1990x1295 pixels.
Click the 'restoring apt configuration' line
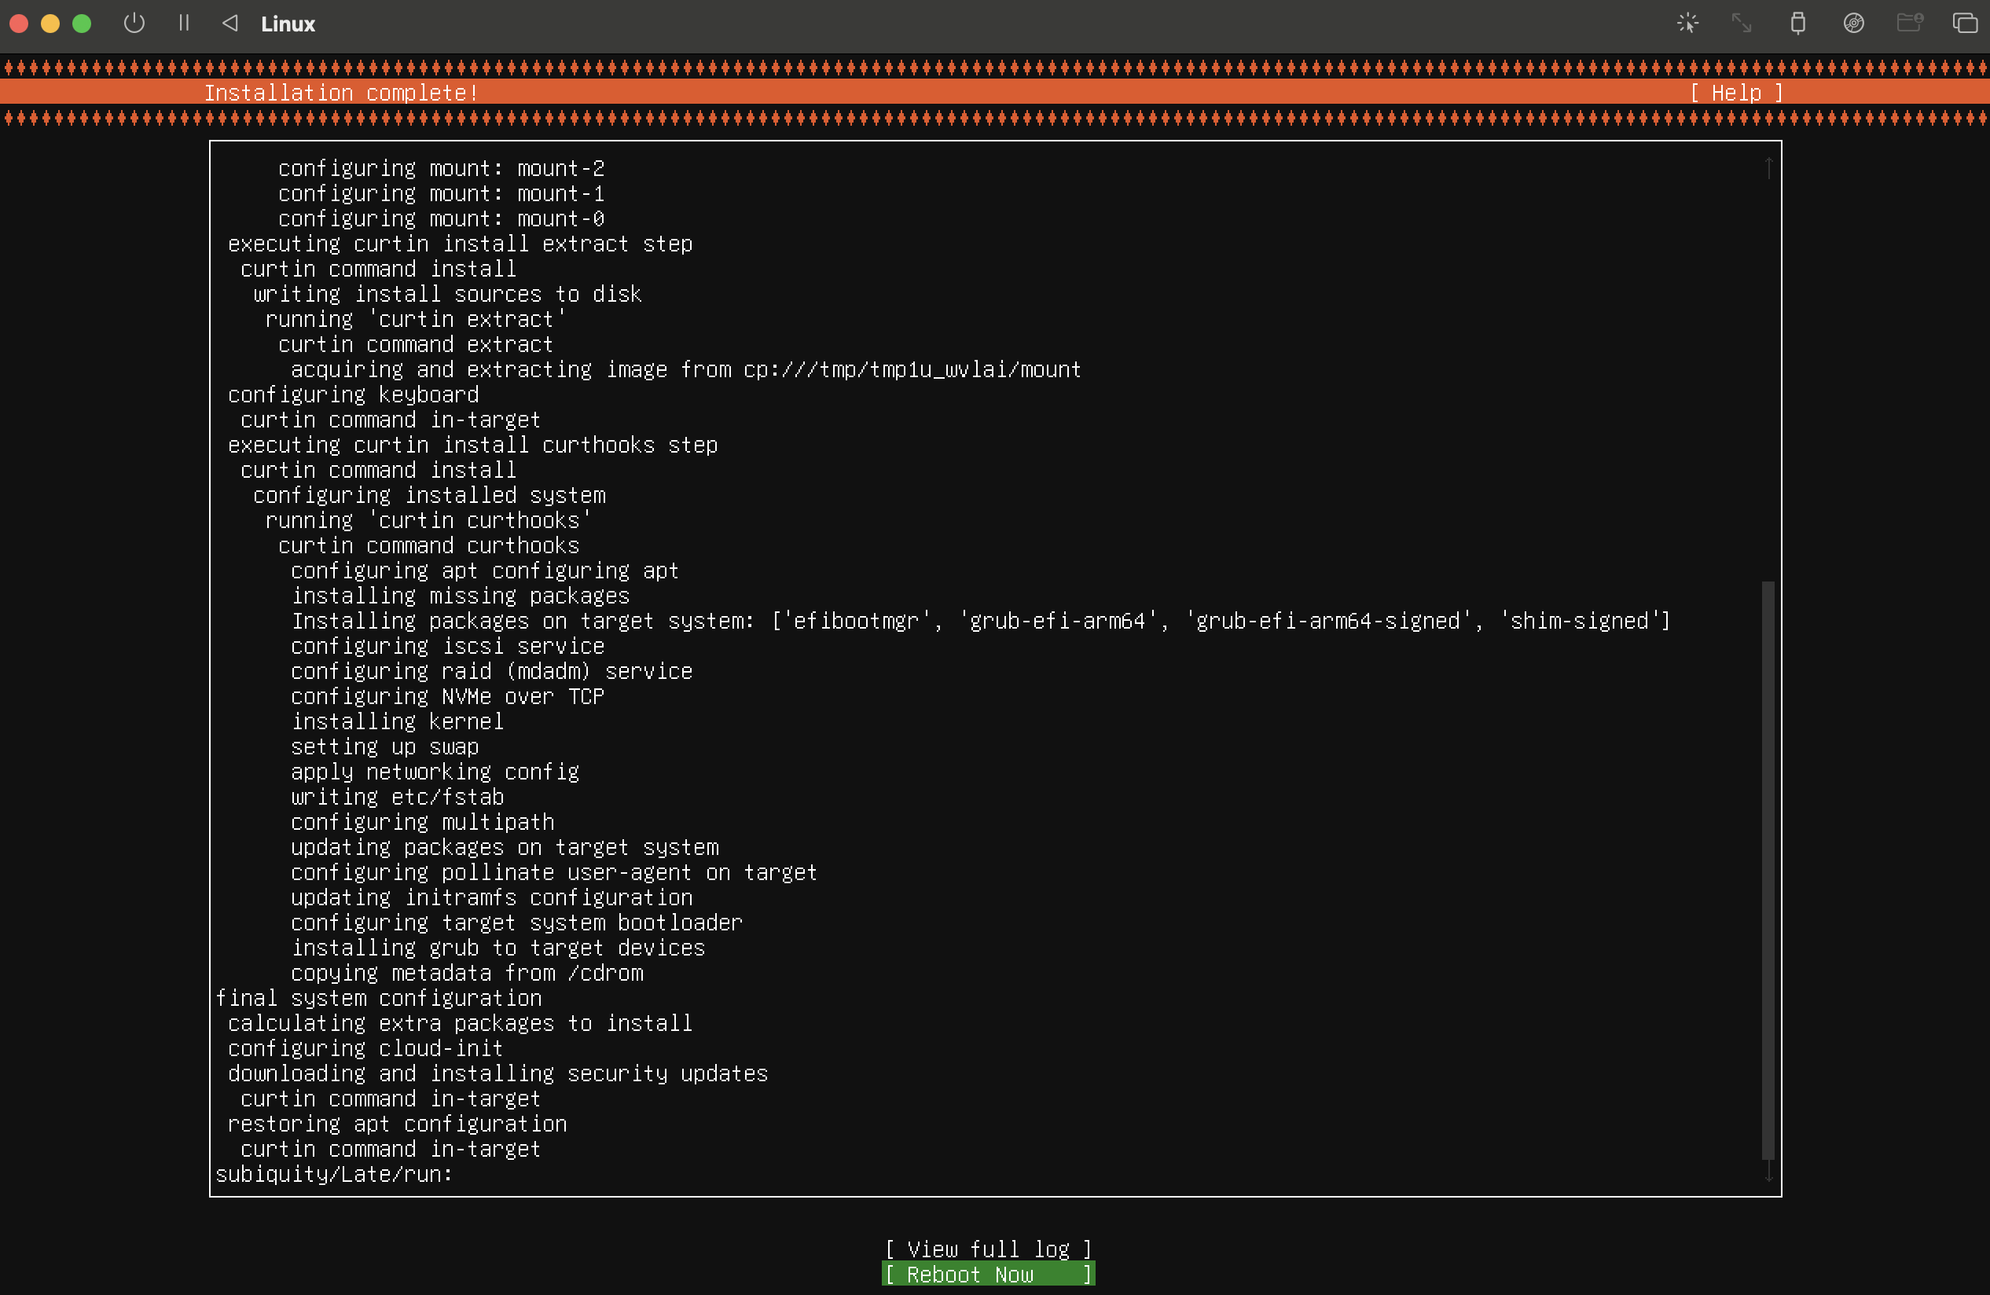tap(397, 1124)
